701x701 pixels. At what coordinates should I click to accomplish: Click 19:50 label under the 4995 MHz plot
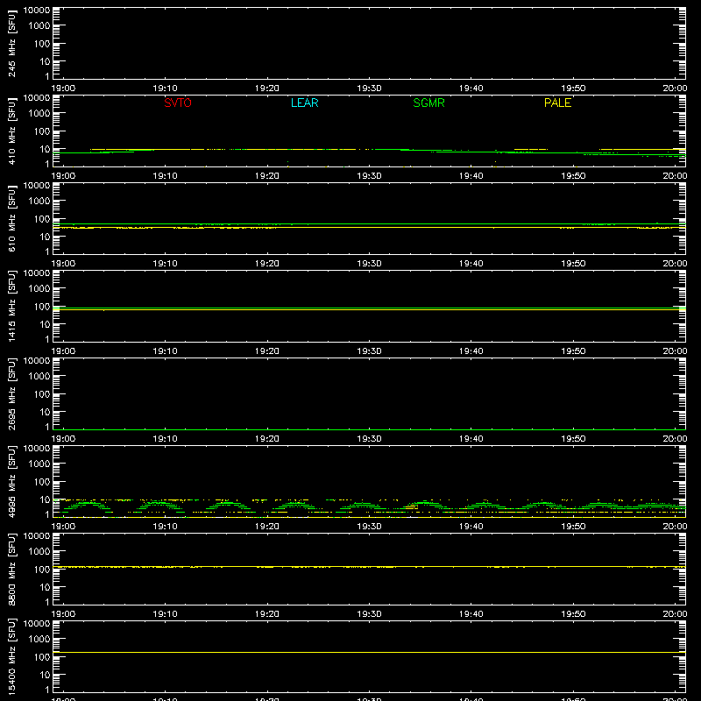click(573, 527)
